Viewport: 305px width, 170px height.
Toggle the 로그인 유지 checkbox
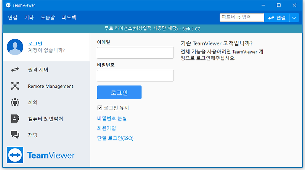click(100, 108)
